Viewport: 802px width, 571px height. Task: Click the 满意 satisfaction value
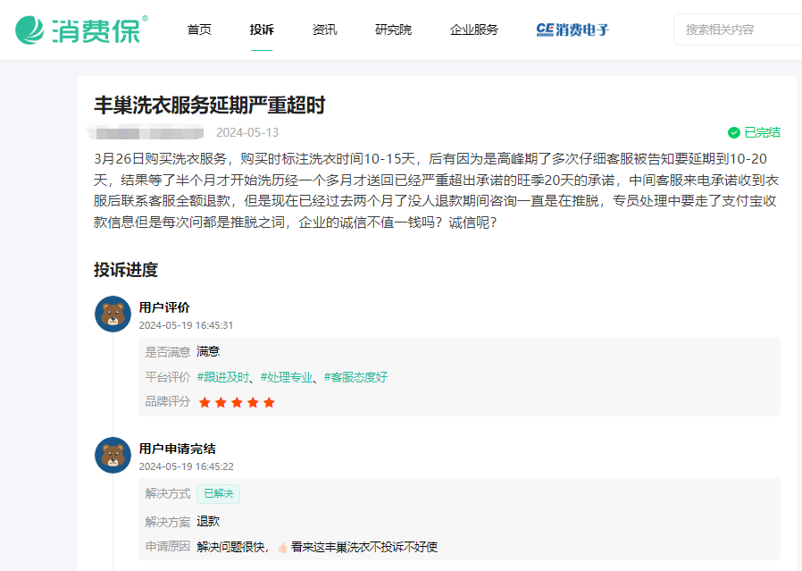click(208, 351)
